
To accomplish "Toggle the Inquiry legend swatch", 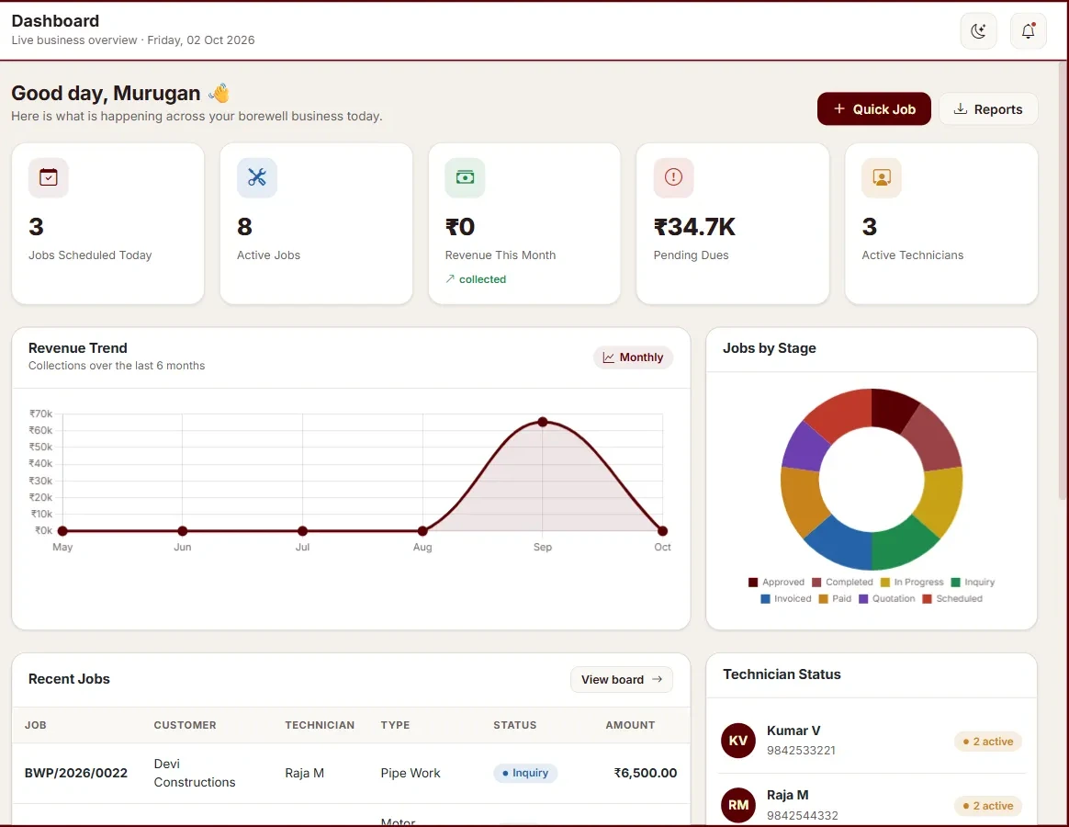I will click(955, 582).
